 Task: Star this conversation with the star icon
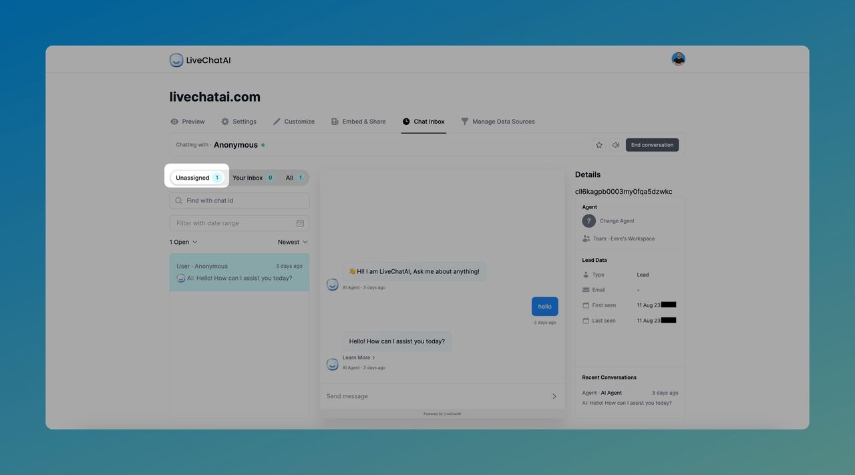(x=599, y=145)
